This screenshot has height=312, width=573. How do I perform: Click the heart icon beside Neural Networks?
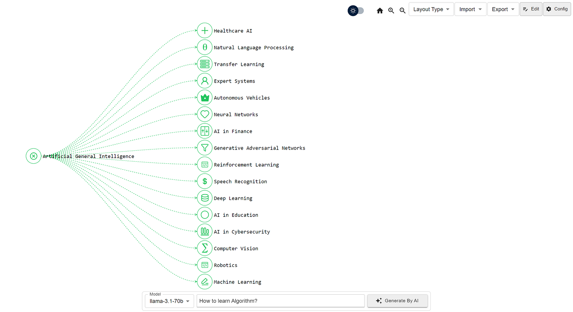click(205, 114)
